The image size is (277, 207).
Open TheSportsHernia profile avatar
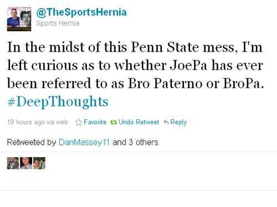point(19,19)
